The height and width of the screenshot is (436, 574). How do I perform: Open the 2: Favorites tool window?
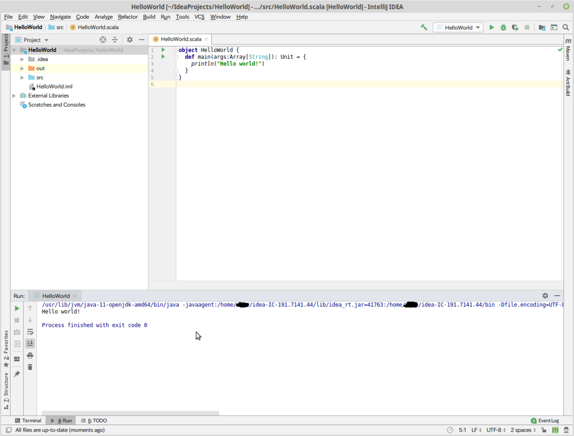click(x=6, y=348)
